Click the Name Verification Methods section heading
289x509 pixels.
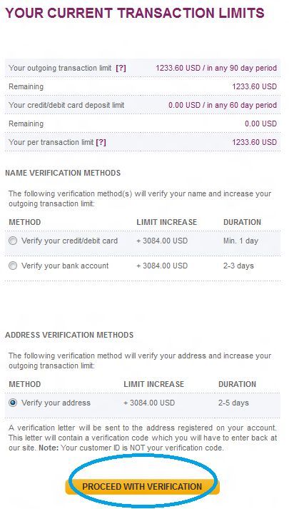coord(63,173)
